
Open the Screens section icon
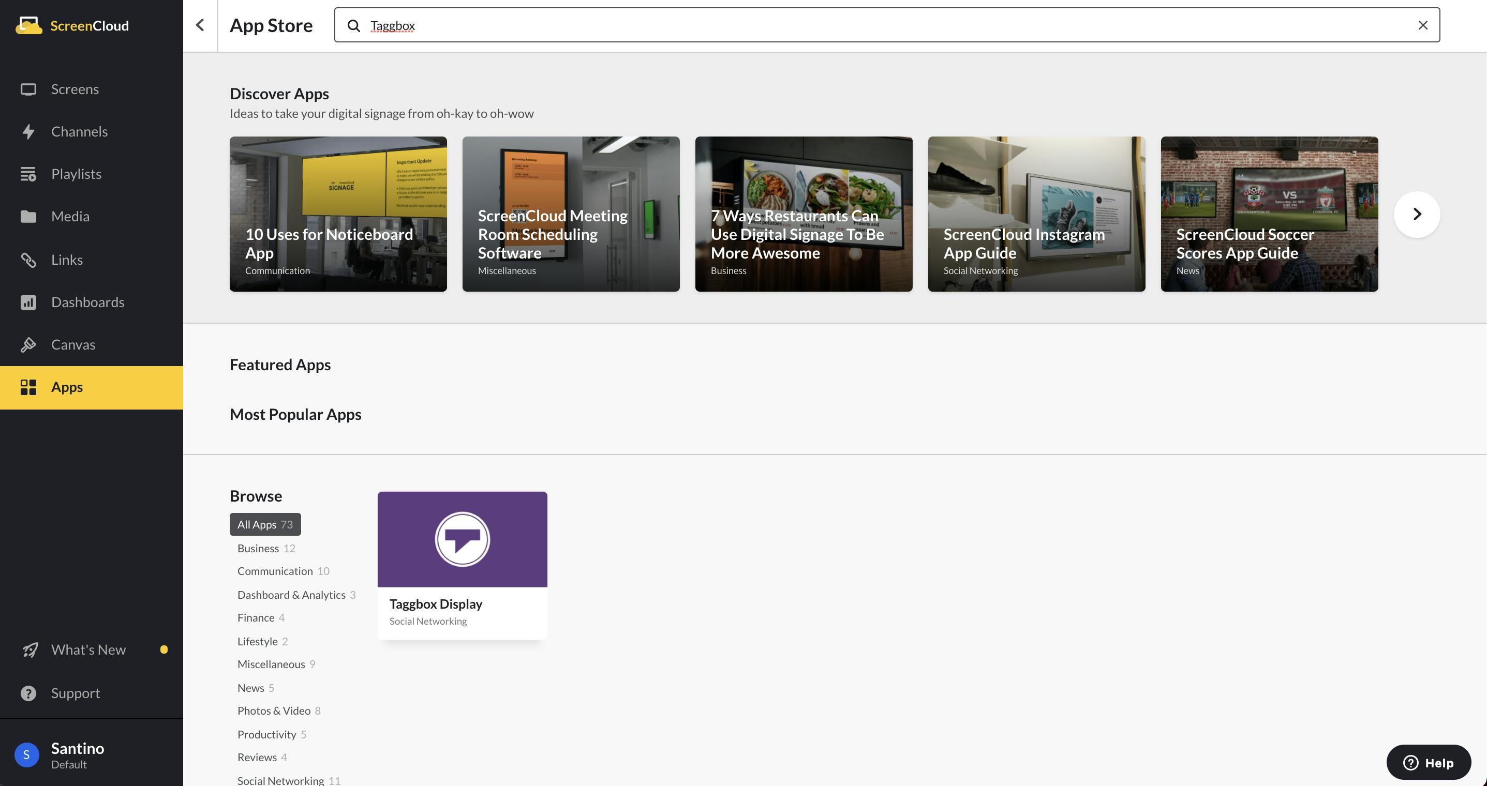tap(28, 89)
